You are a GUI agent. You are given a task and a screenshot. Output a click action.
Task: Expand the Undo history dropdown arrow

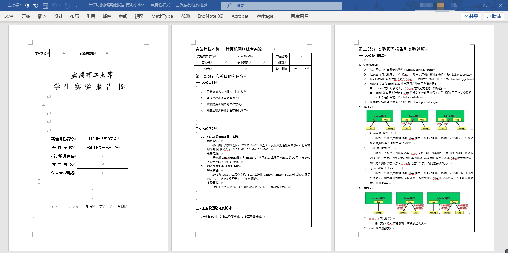tap(60, 6)
